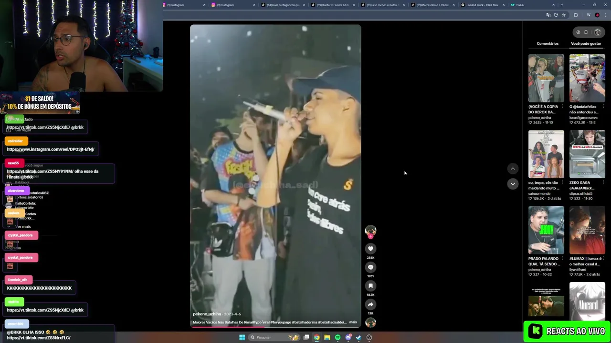
Task: Save video with the bookmark icon
Action: click(x=370, y=286)
